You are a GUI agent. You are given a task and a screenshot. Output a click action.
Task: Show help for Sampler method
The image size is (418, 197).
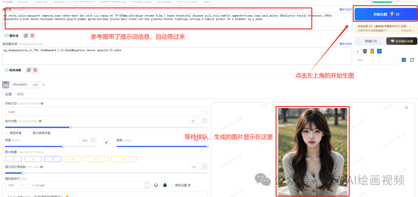click(42, 103)
